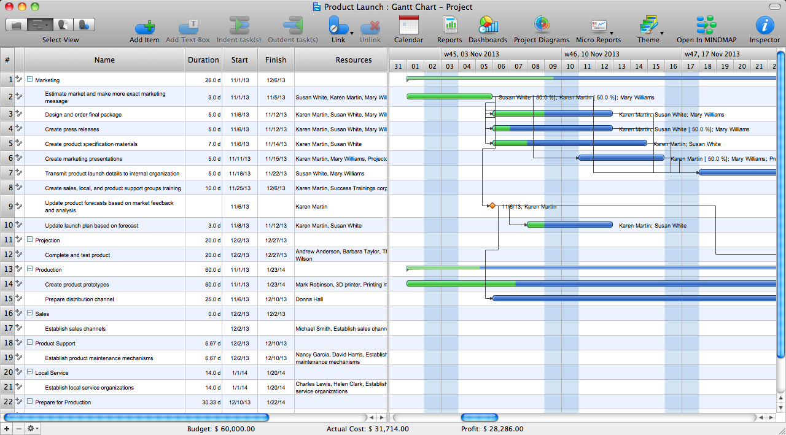Viewport: 786px width, 435px height.
Task: Open the Link dropdown arrow
Action: [x=352, y=33]
